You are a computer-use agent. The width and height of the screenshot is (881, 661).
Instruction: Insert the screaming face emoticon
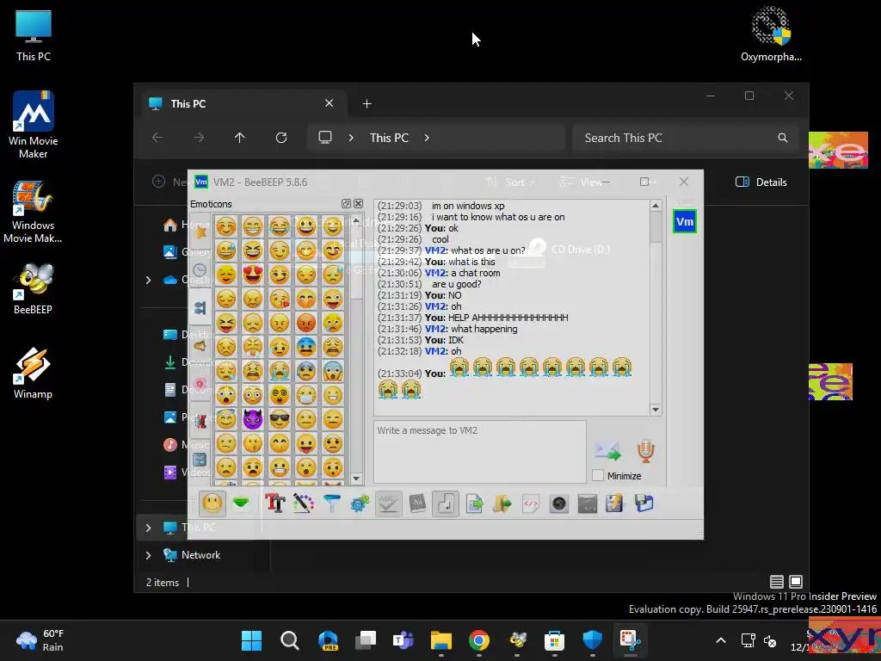[x=333, y=371]
